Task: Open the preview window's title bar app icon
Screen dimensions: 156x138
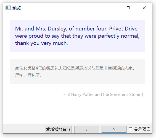Action: tap(8, 8)
